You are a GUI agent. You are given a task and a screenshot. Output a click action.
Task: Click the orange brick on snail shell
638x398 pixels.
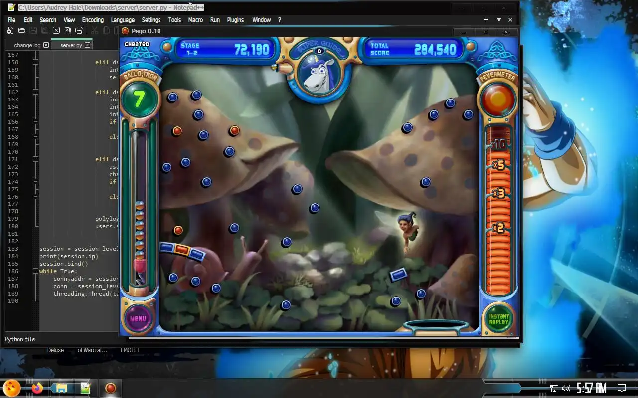(182, 249)
